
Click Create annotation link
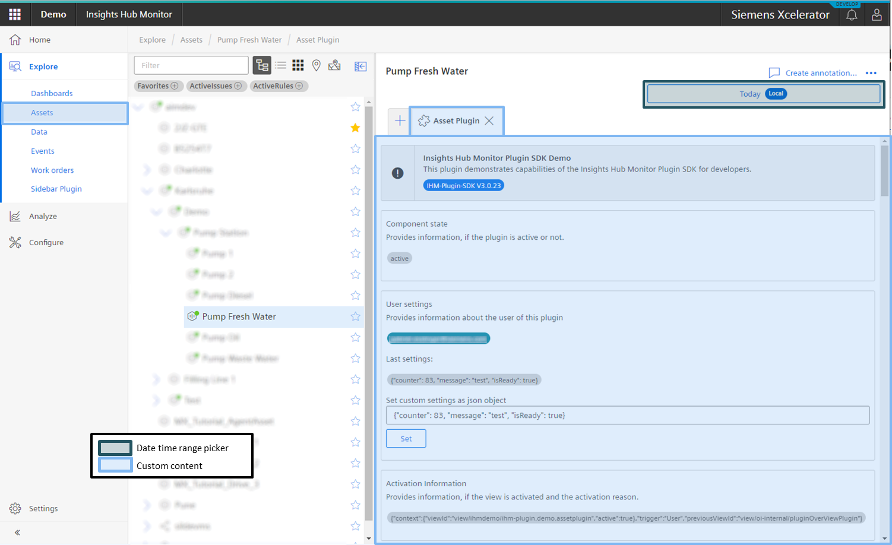pos(821,73)
